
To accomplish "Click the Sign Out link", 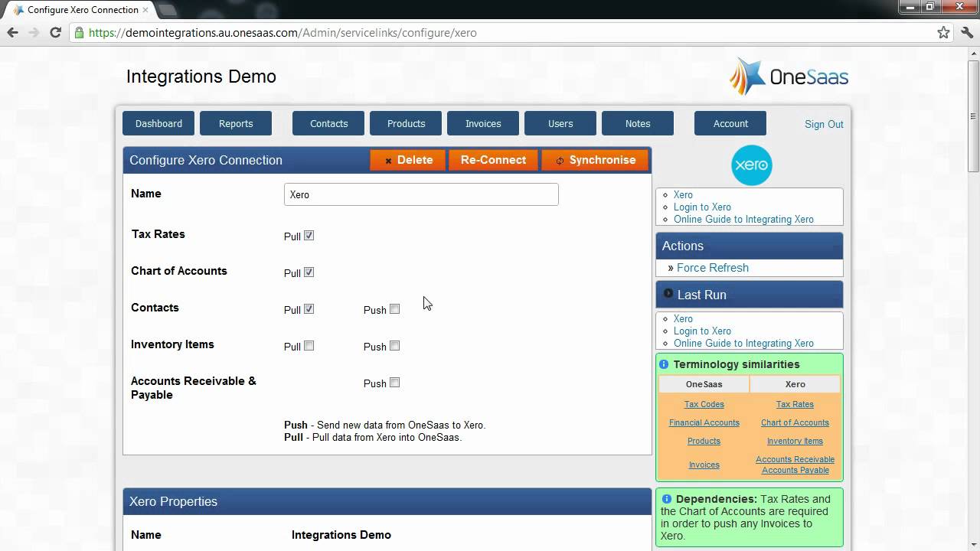I will [824, 124].
